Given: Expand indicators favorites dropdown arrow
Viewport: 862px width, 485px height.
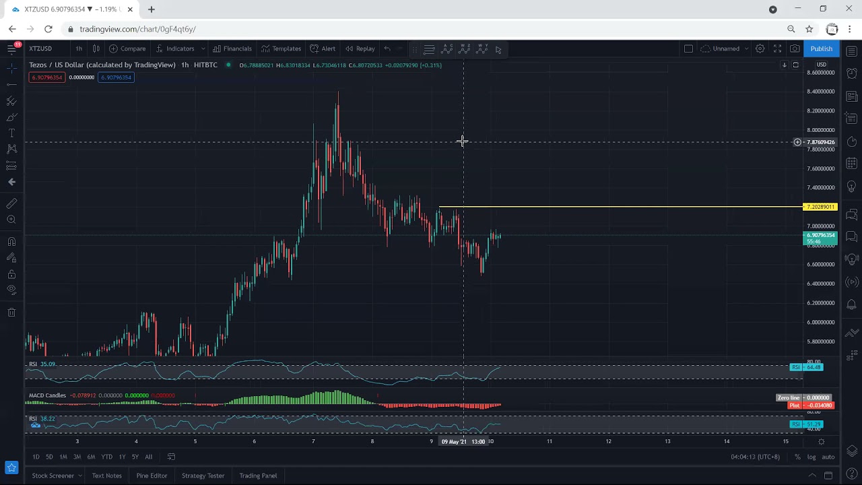Looking at the screenshot, I should coord(203,48).
